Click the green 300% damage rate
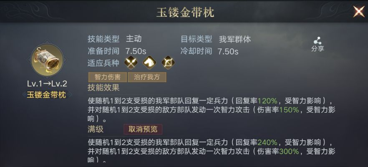This screenshot has width=368, height=167. pyautogui.click(x=289, y=151)
